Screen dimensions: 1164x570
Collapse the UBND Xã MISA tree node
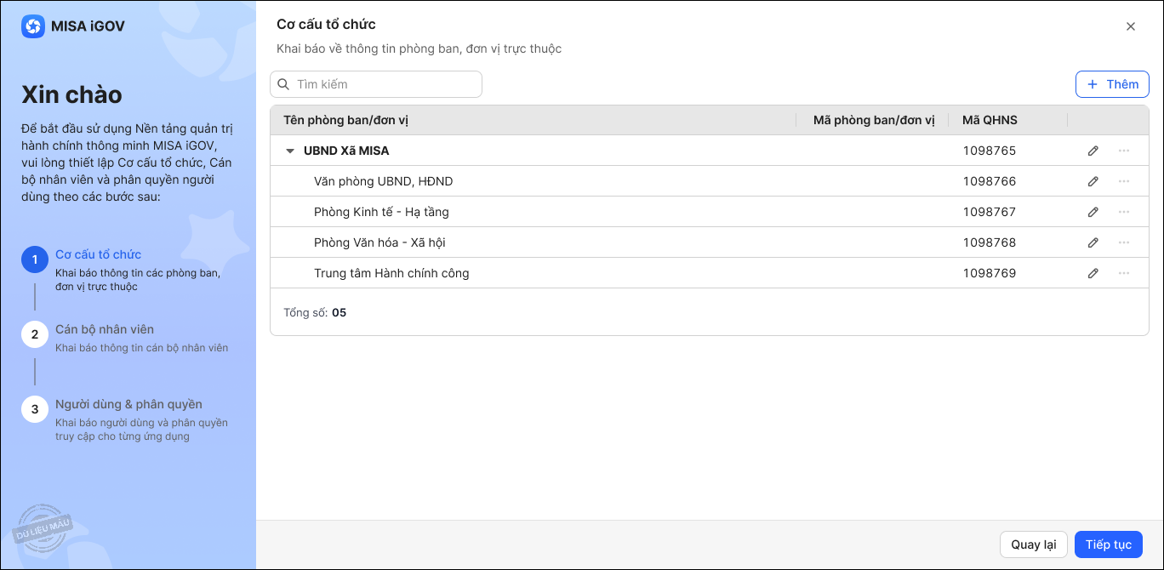coord(289,151)
